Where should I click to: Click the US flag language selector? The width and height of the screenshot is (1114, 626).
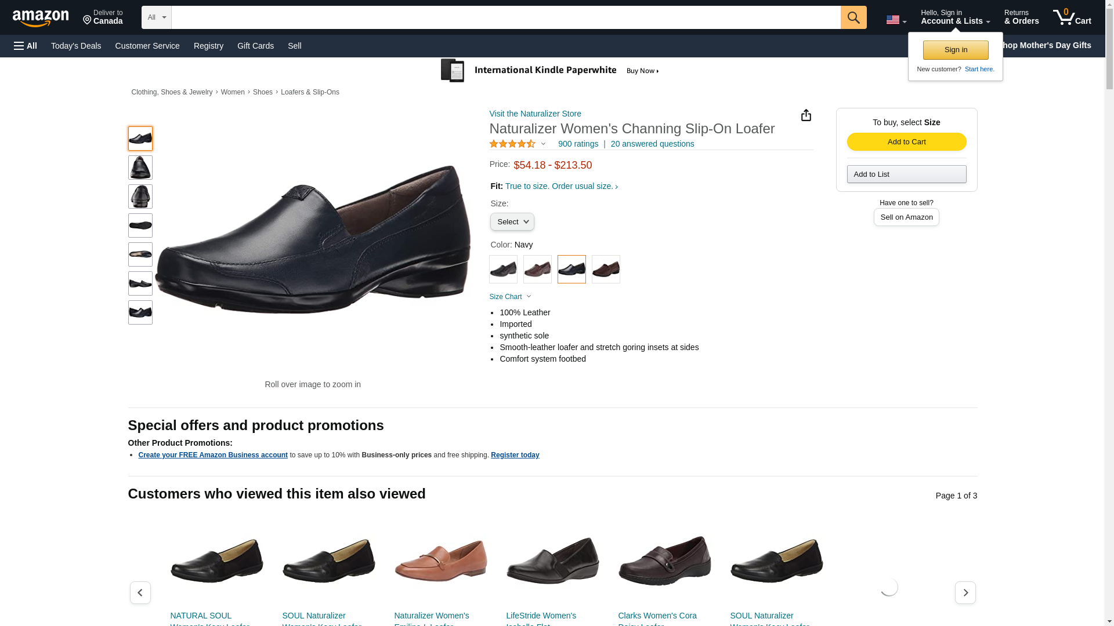[895, 20]
